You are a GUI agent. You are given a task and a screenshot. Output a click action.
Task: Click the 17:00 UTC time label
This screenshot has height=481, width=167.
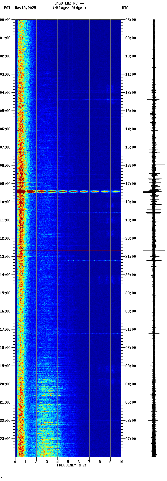click(130, 184)
